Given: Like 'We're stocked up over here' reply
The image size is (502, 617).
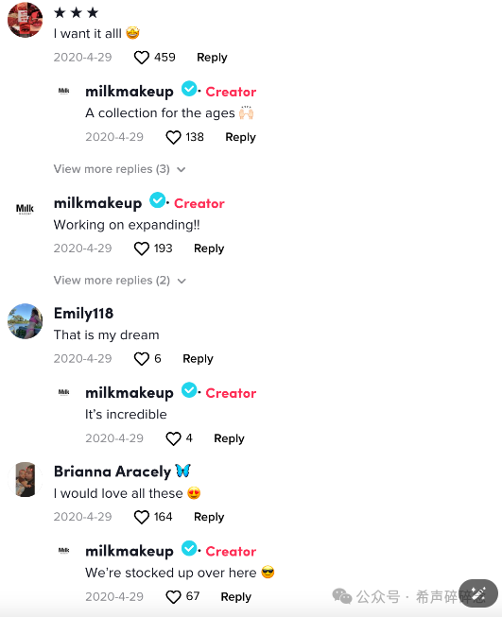Looking at the screenshot, I should pyautogui.click(x=173, y=597).
